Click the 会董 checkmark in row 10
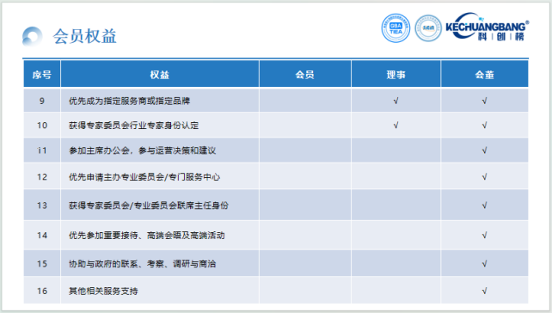This screenshot has height=313, width=552. [484, 126]
